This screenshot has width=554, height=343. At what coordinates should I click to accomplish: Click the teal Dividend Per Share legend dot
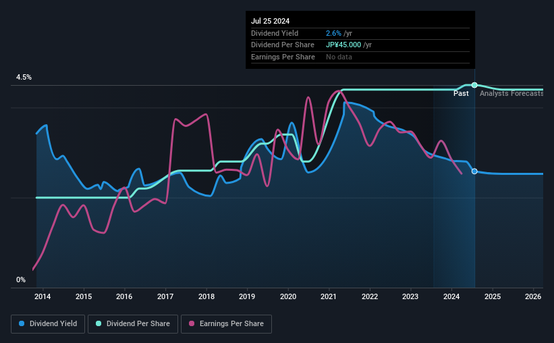[x=99, y=323]
